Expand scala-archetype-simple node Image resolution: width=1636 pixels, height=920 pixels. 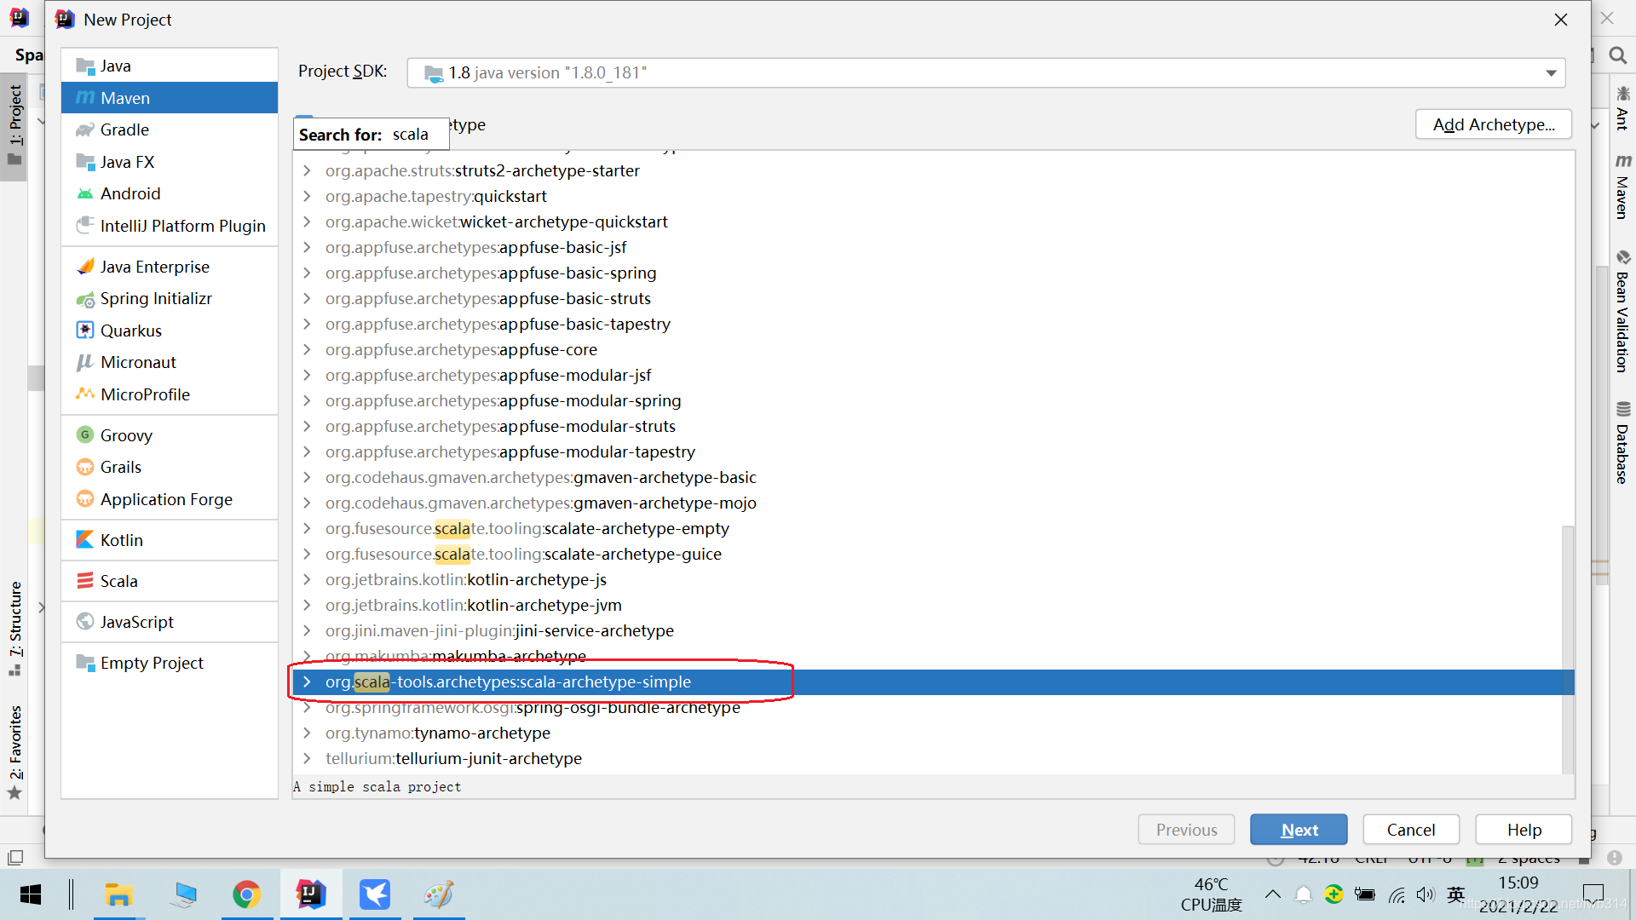coord(307,681)
